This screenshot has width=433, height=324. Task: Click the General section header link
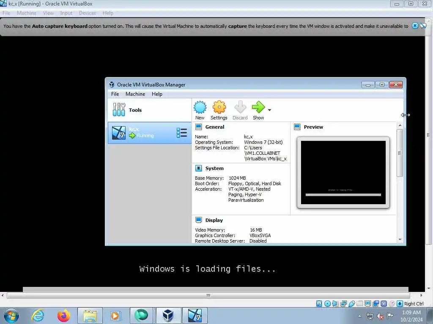click(x=214, y=127)
